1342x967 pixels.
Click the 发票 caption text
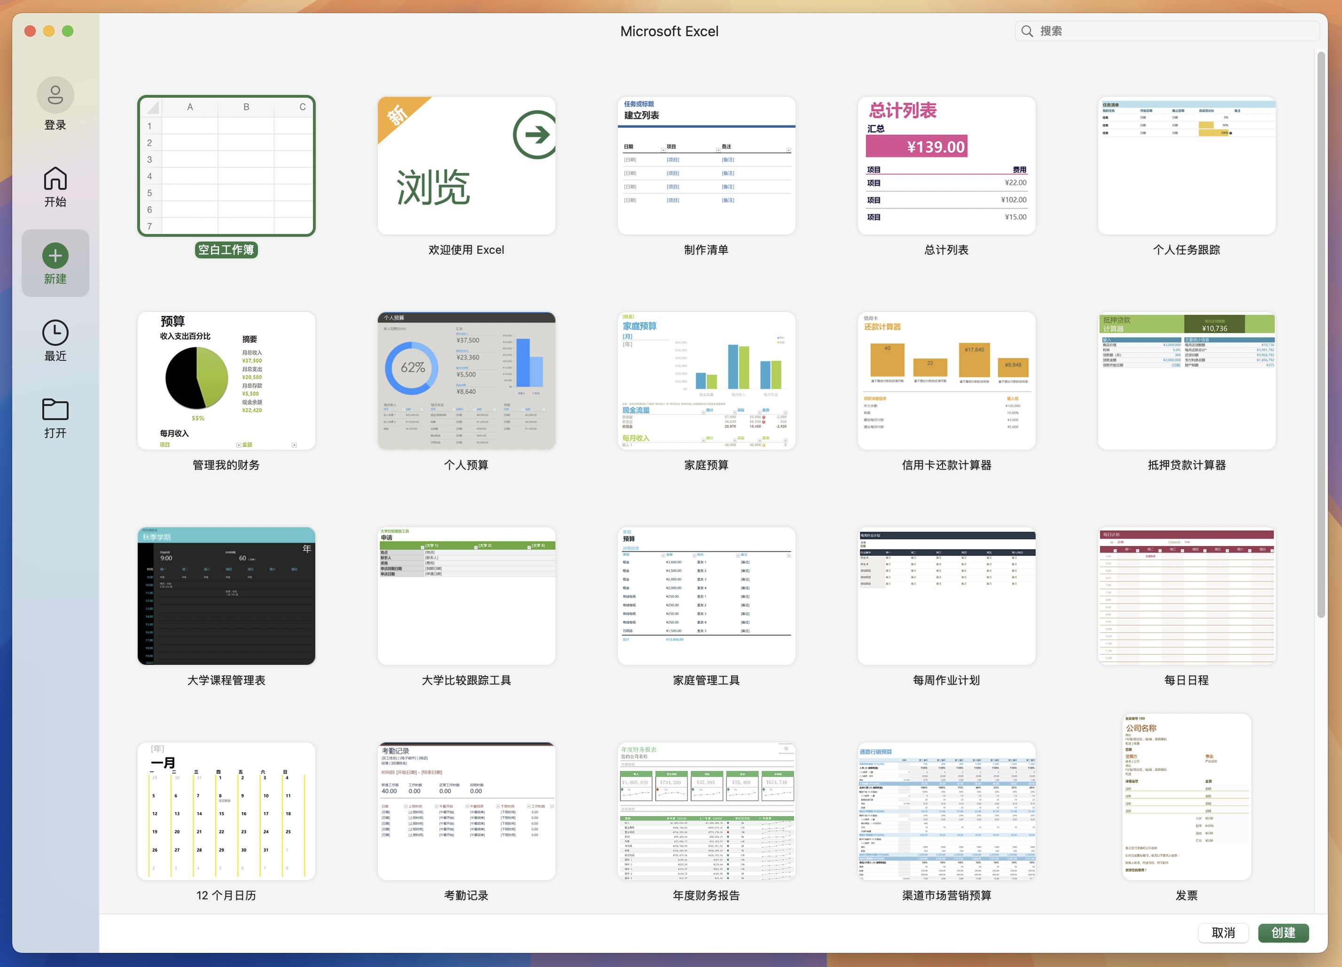1186,896
